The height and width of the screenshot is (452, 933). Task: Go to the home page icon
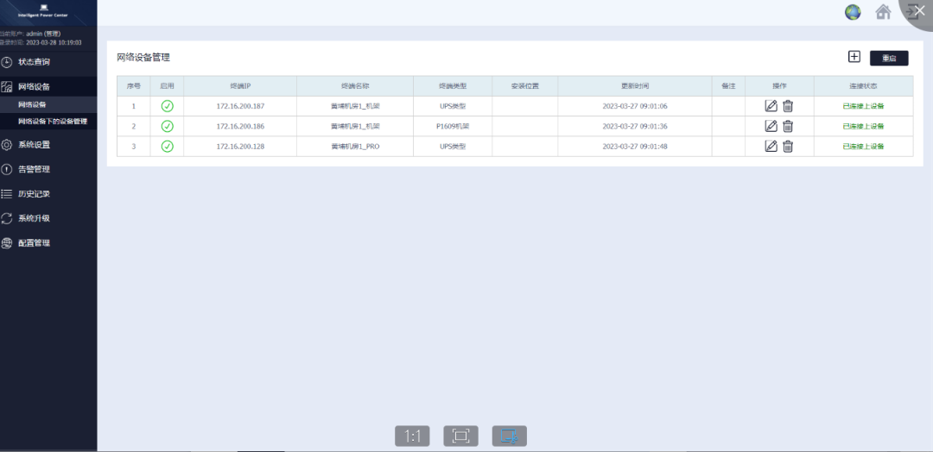(882, 12)
